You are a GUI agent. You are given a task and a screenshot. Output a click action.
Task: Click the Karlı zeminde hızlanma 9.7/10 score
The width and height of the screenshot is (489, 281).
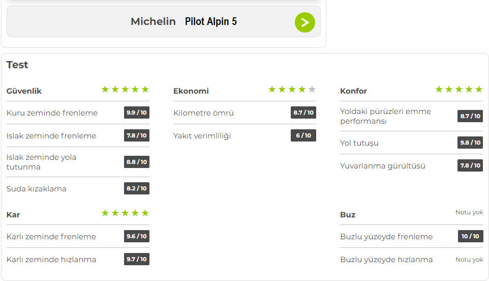[136, 259]
